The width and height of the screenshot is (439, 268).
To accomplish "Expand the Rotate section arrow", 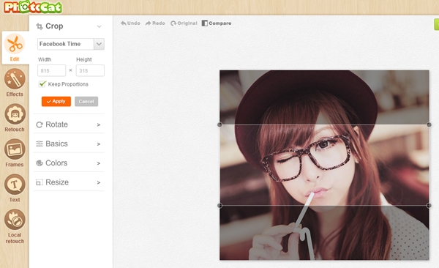I will [x=99, y=124].
